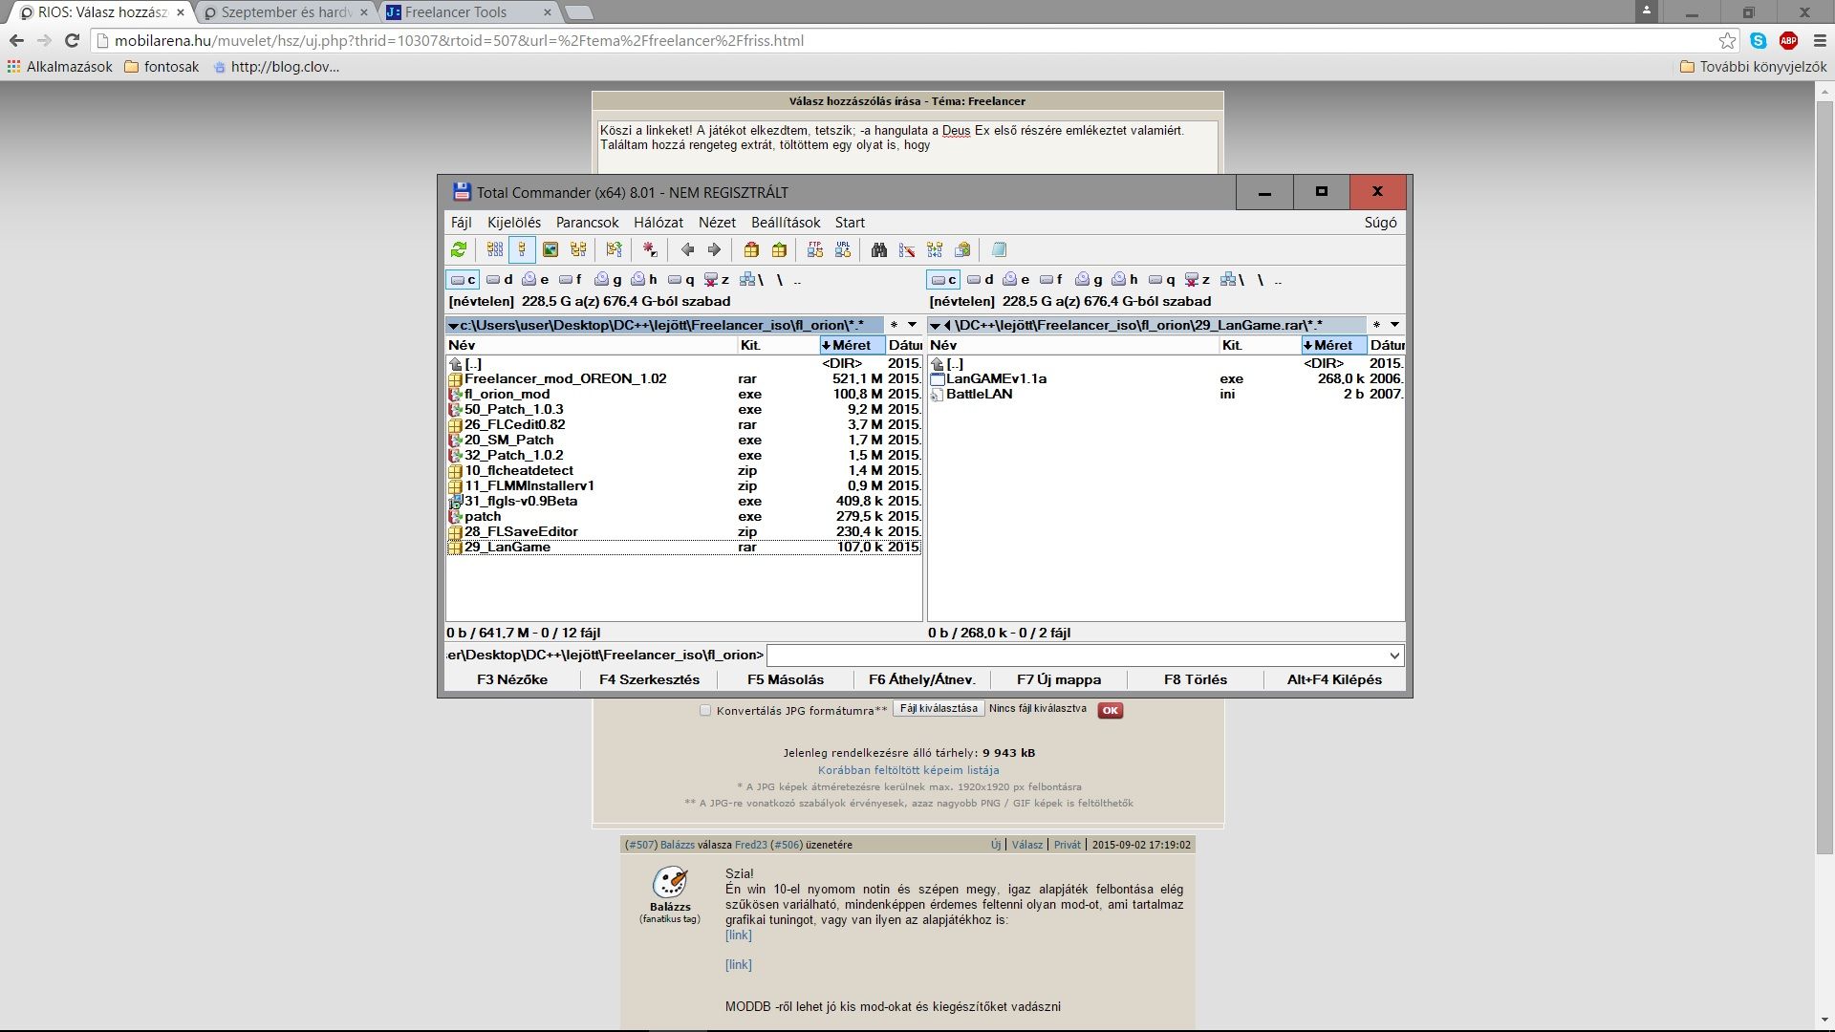Open the Kijelölés menu
1835x1032 pixels.
tap(513, 222)
